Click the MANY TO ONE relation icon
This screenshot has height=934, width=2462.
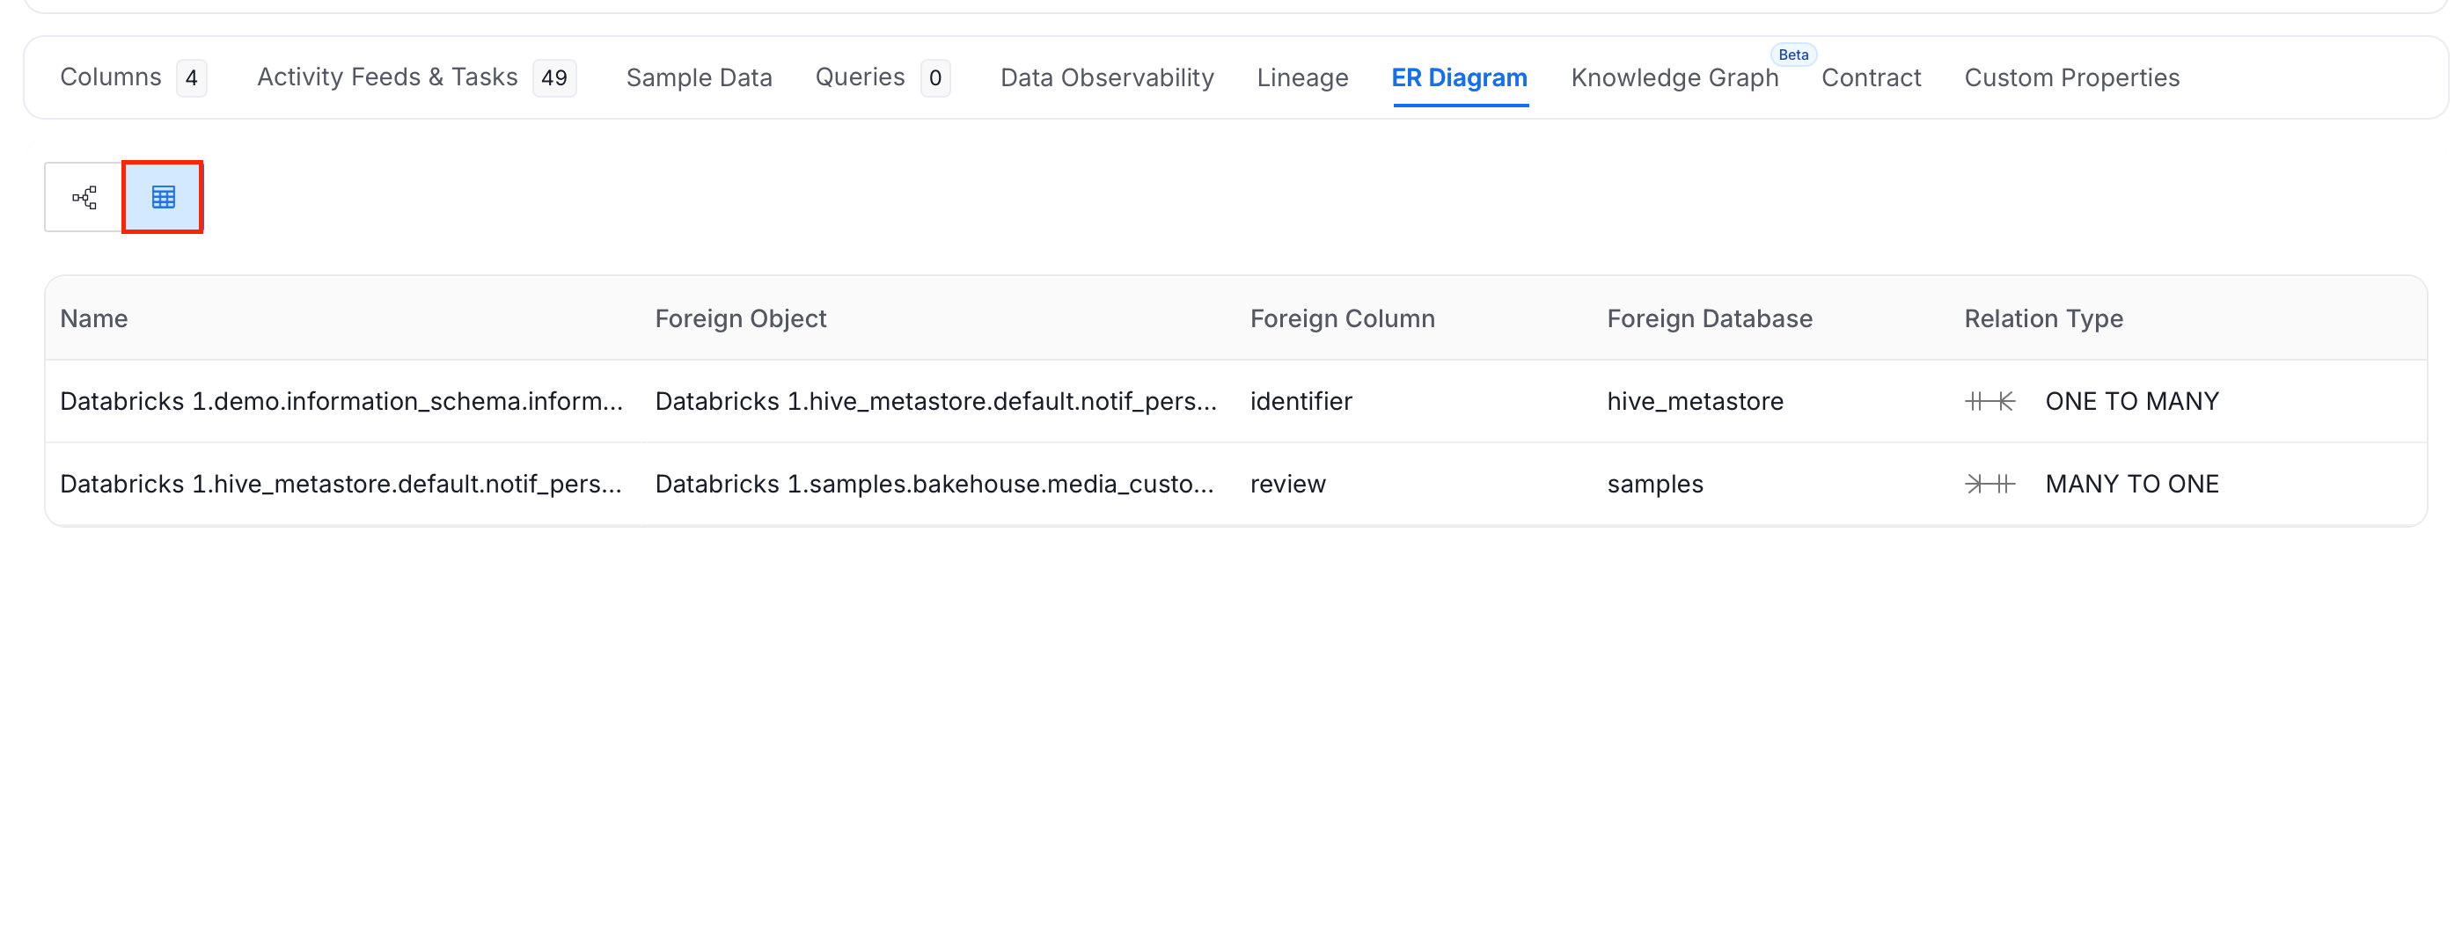[x=1989, y=485]
